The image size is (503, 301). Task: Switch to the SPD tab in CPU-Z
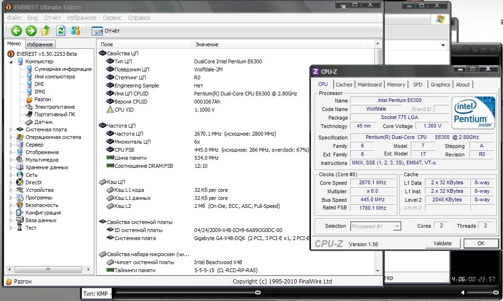pos(418,85)
